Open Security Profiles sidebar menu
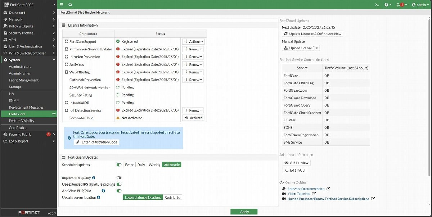 tap(28, 33)
